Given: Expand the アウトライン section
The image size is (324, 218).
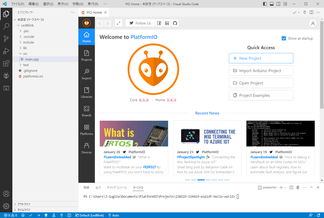Looking at the screenshot, I should point(45,204).
